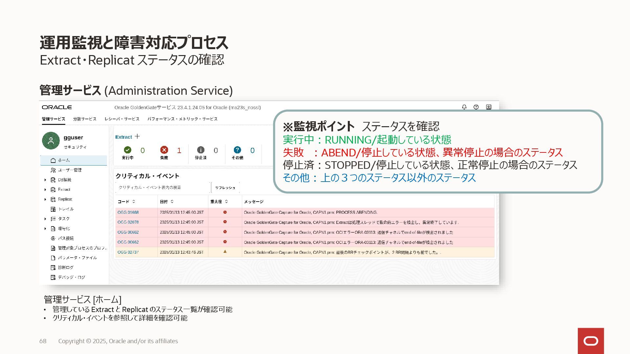630x354 pixels.
Task: Click the stopped status info icon
Action: pos(200,150)
